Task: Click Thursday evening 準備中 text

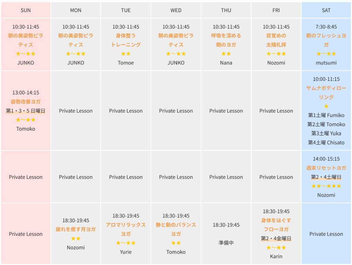Action: click(x=226, y=243)
